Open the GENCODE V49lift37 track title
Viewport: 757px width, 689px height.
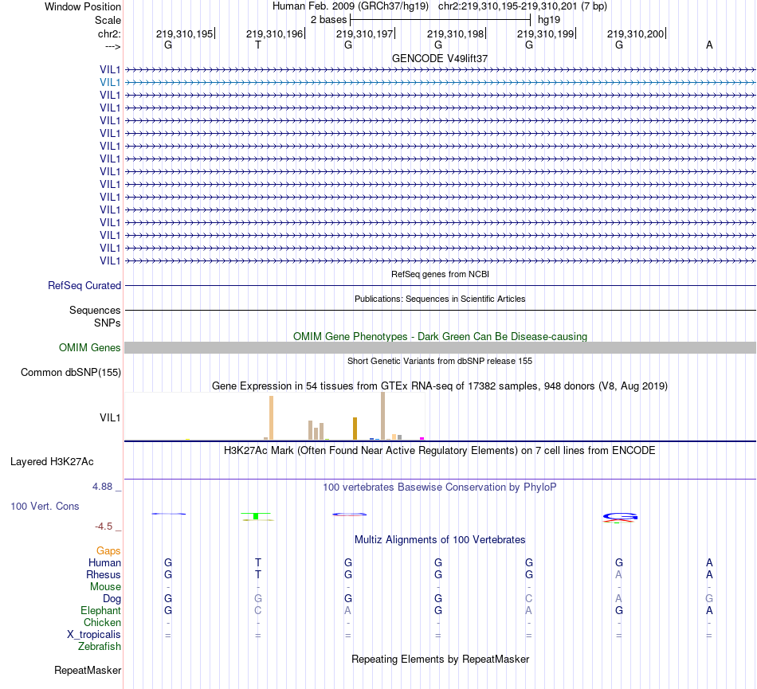click(x=440, y=58)
